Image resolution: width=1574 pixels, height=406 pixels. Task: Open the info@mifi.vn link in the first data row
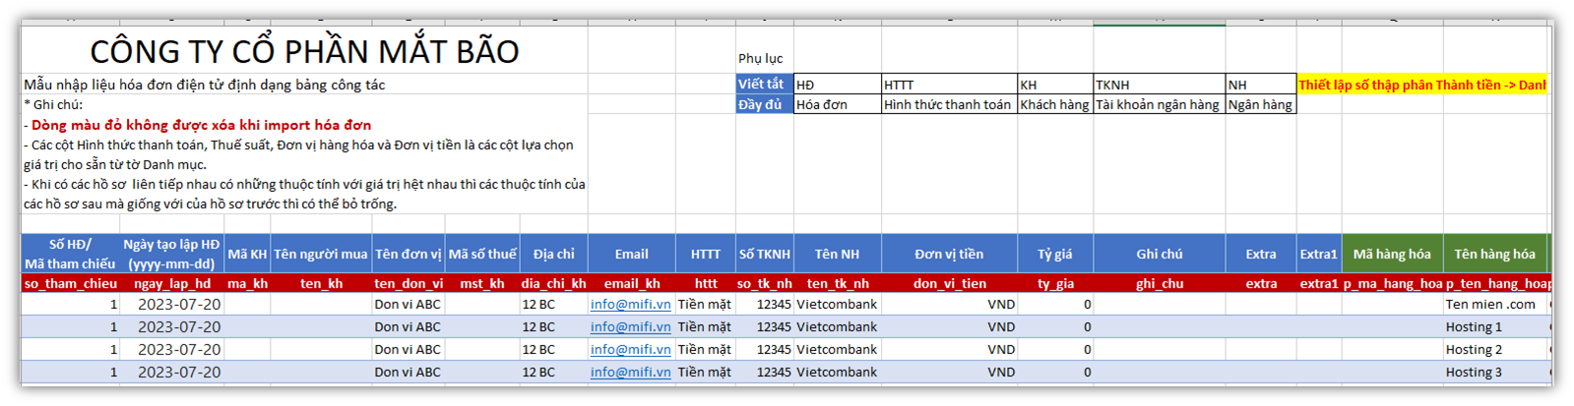pyautogui.click(x=630, y=305)
